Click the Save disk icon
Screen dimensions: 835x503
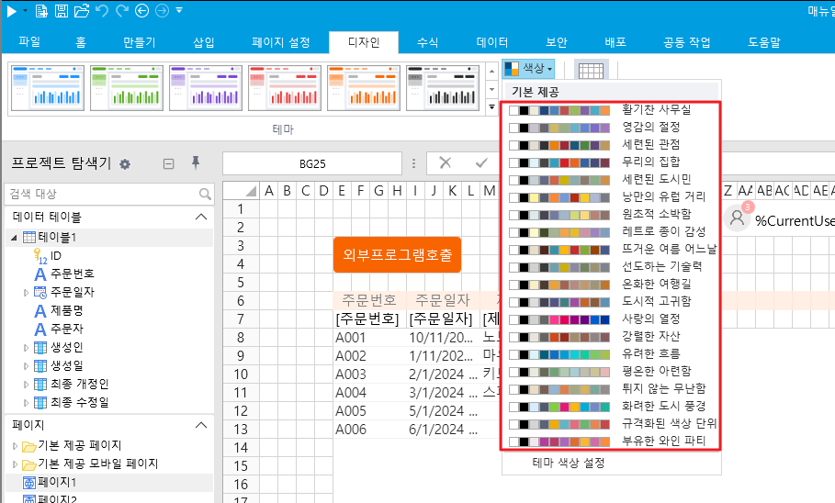tap(61, 11)
